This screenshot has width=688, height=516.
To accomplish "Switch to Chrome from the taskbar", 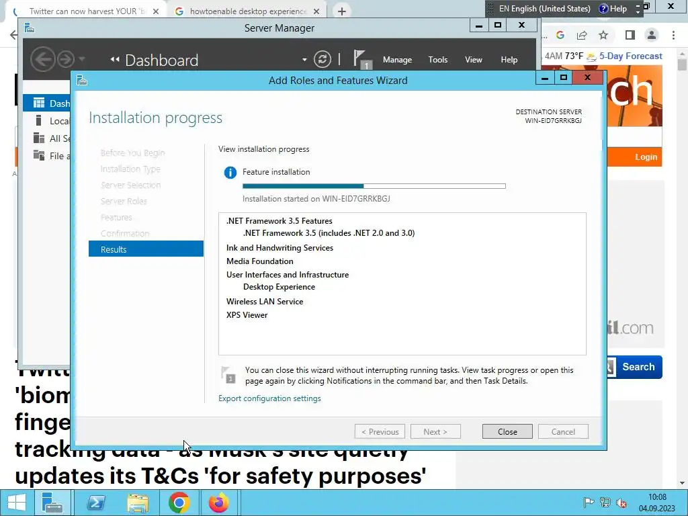I will point(179,503).
